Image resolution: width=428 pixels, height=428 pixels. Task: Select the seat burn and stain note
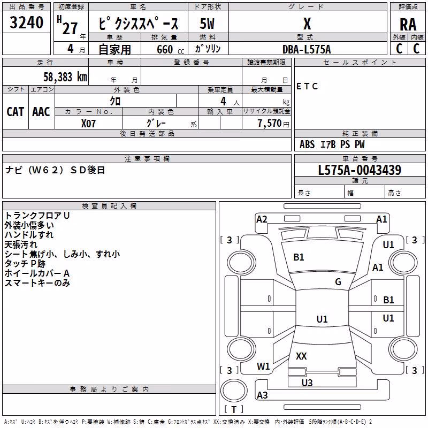point(62,254)
